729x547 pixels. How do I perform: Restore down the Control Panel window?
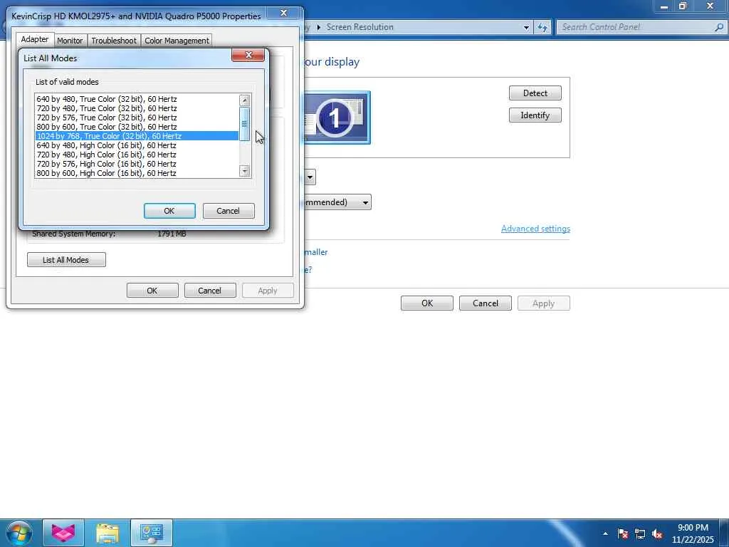tap(683, 6)
